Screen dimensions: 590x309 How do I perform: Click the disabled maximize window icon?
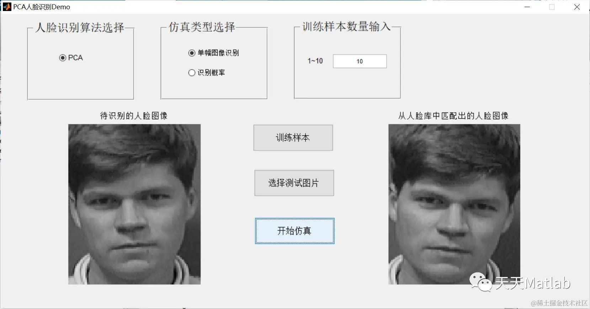(x=552, y=7)
